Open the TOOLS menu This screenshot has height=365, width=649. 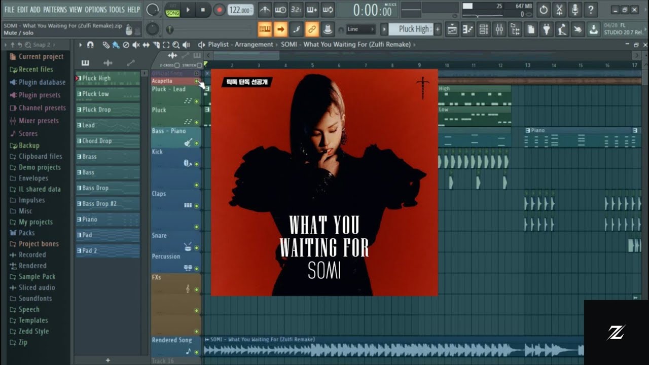[x=117, y=10]
